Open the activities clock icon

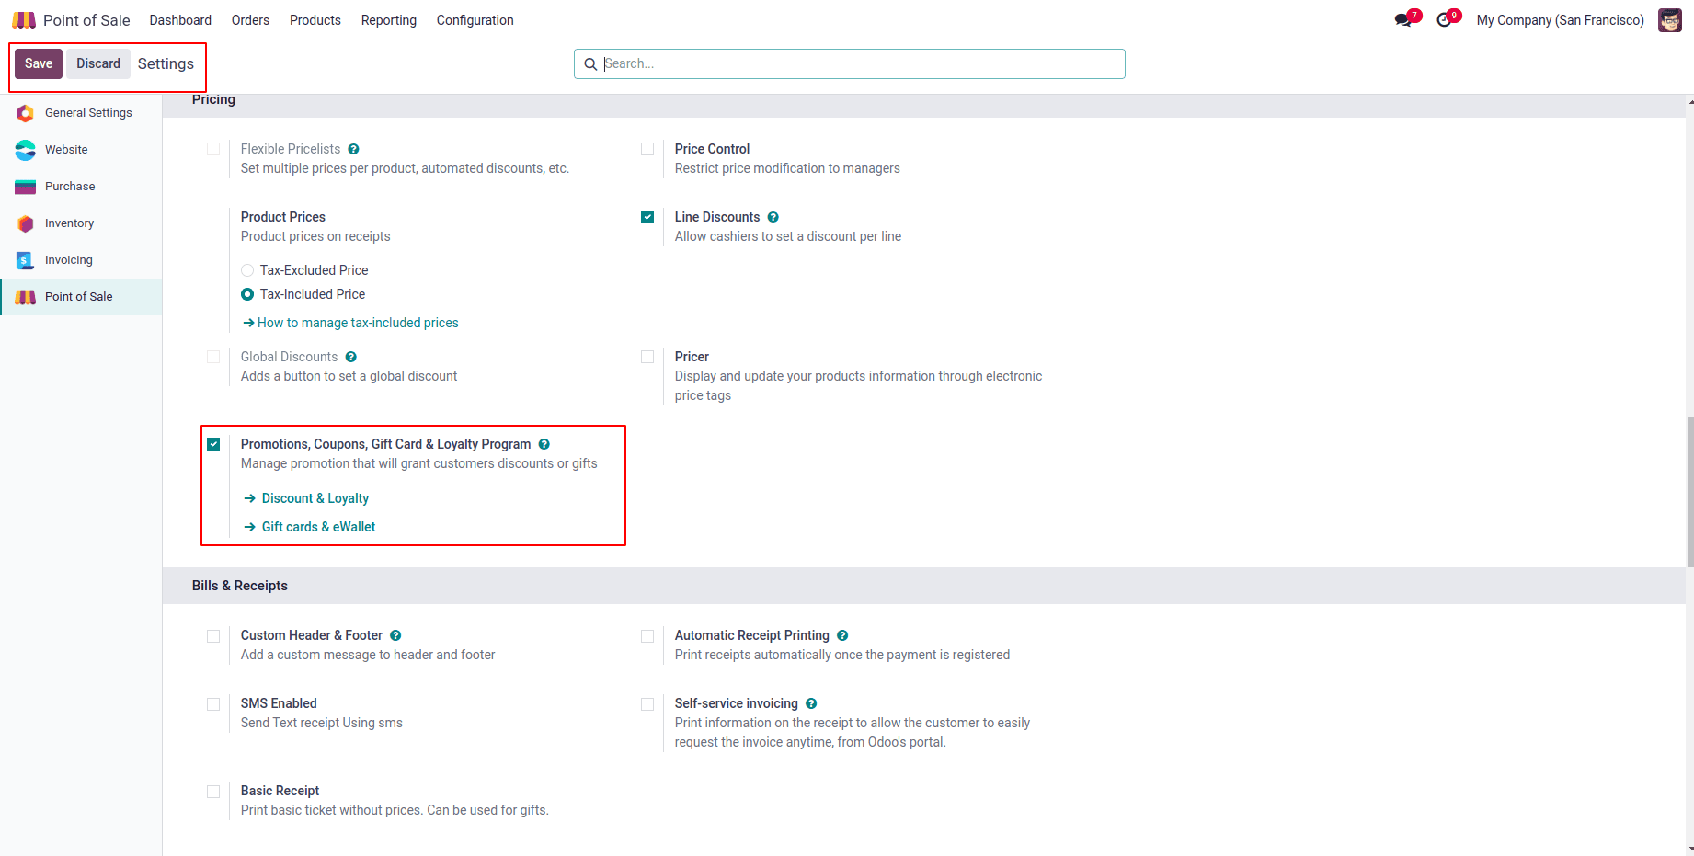(1444, 20)
